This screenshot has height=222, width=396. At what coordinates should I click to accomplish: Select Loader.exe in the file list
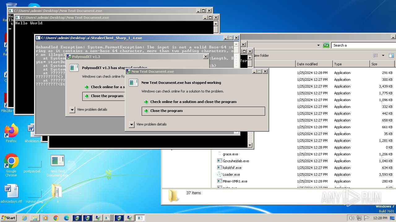tap(231, 175)
